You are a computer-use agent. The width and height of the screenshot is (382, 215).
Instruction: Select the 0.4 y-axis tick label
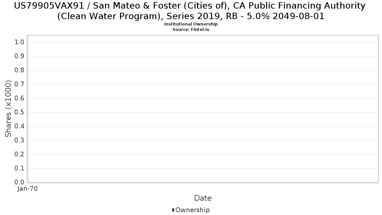[20, 126]
